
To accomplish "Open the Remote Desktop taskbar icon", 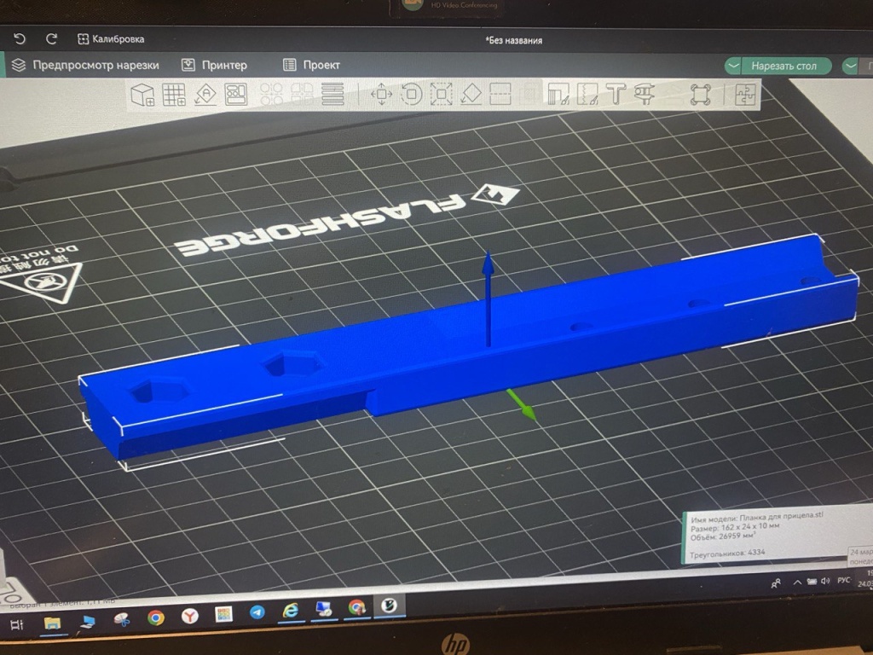I will 323,608.
